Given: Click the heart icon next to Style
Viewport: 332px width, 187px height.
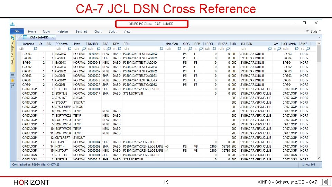Looking at the screenshot, I should pyautogui.click(x=307, y=31).
